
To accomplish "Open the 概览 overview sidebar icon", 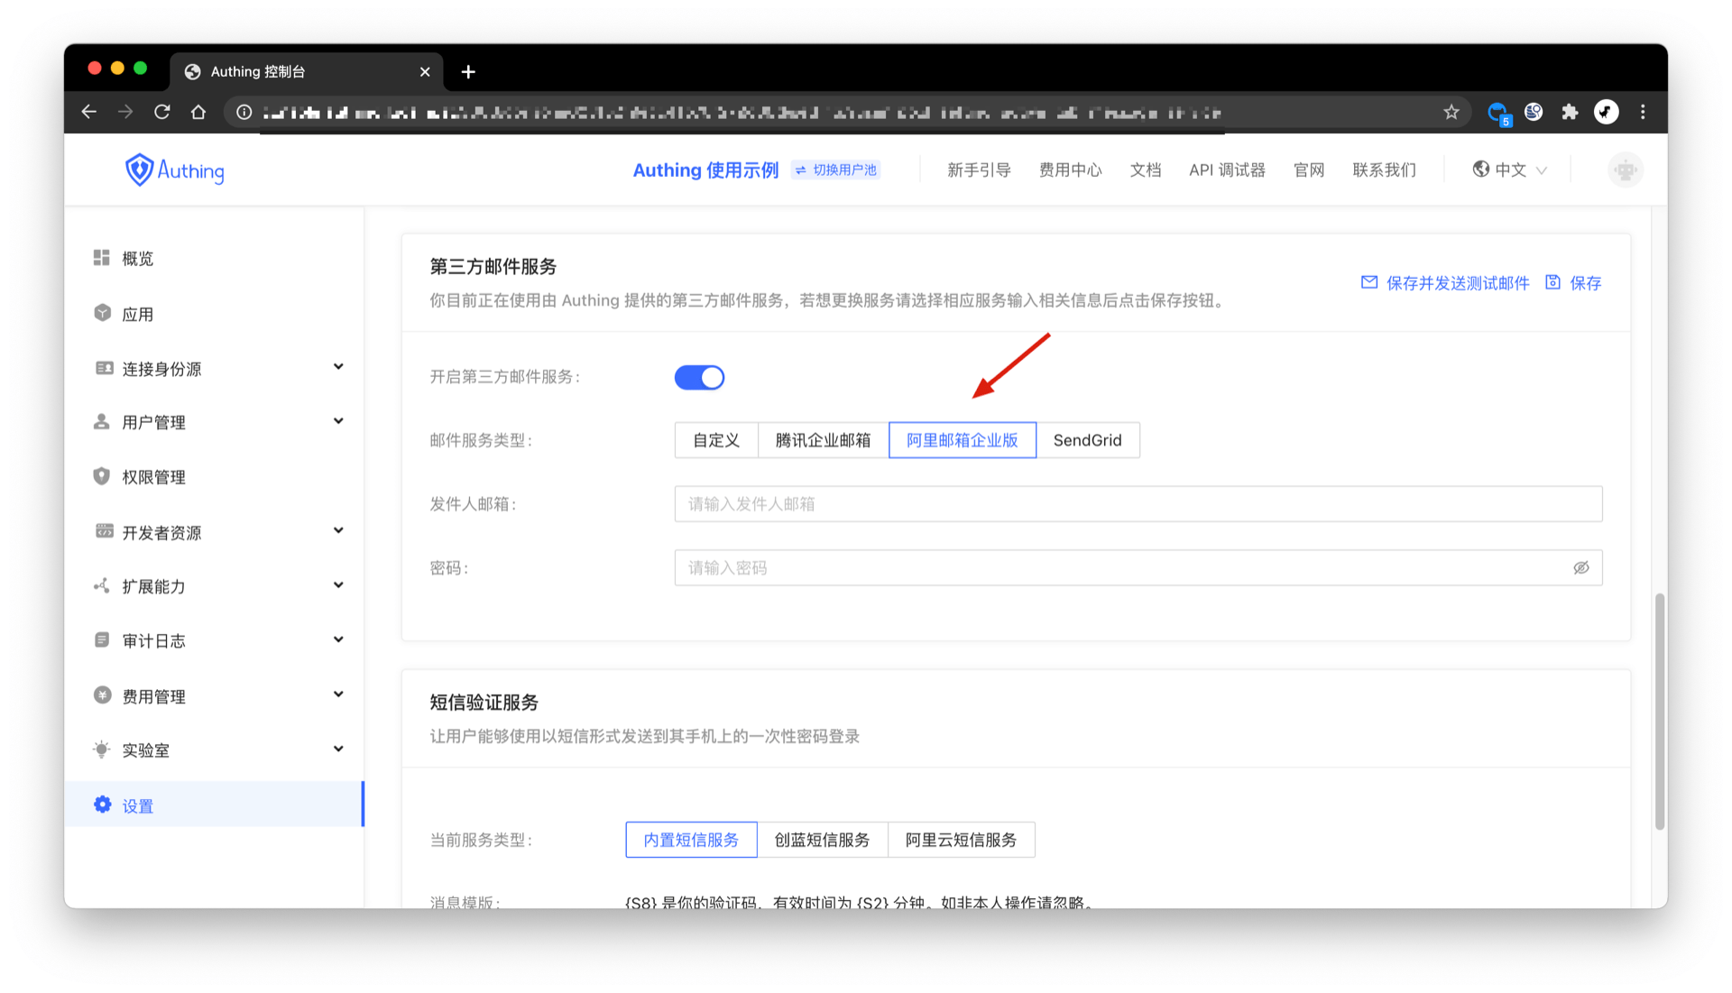I will (x=102, y=258).
